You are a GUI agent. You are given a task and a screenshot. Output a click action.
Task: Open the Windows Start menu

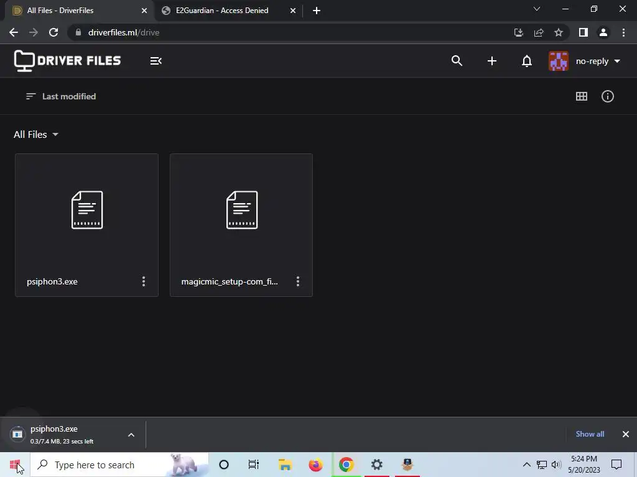click(15, 465)
